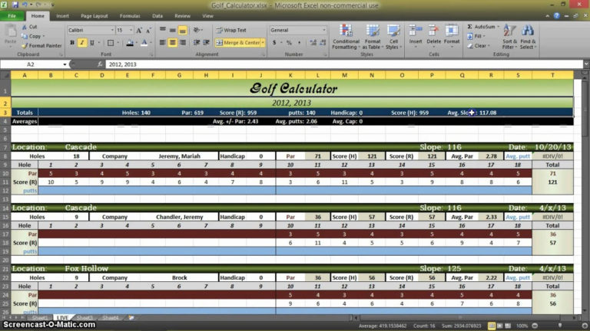The height and width of the screenshot is (331, 590).
Task: Open the Name Box dropdown arrow
Action: (x=64, y=65)
